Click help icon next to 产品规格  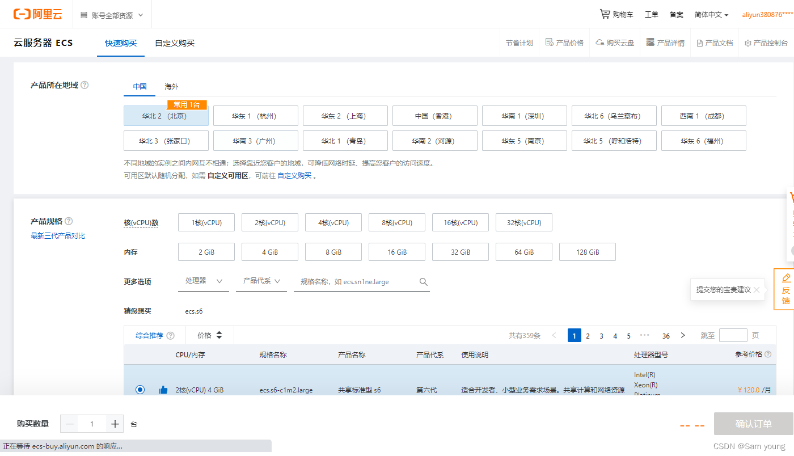pos(69,221)
